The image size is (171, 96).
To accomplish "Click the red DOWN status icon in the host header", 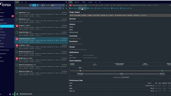I will 71,5.
